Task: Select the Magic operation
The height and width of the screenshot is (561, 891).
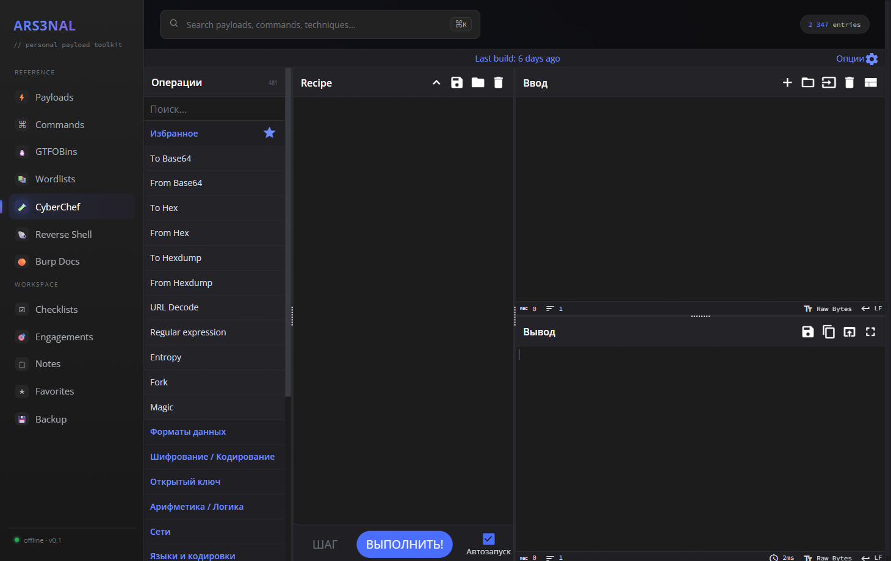Action: coord(214,407)
